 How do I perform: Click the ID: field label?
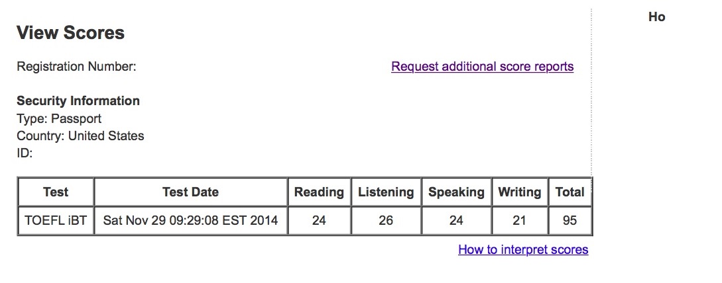25,153
